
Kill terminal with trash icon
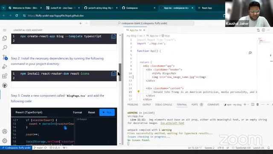[258, 104]
